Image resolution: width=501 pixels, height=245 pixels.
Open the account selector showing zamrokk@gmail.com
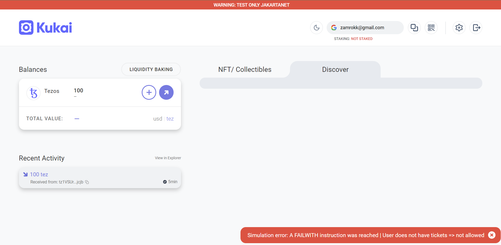point(365,28)
